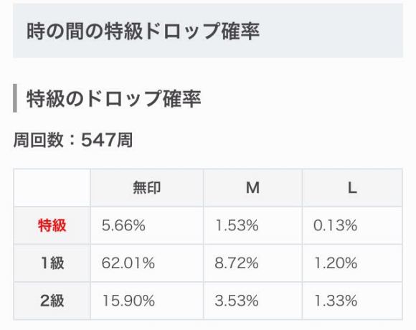Click the 3.53% cell

point(253,301)
